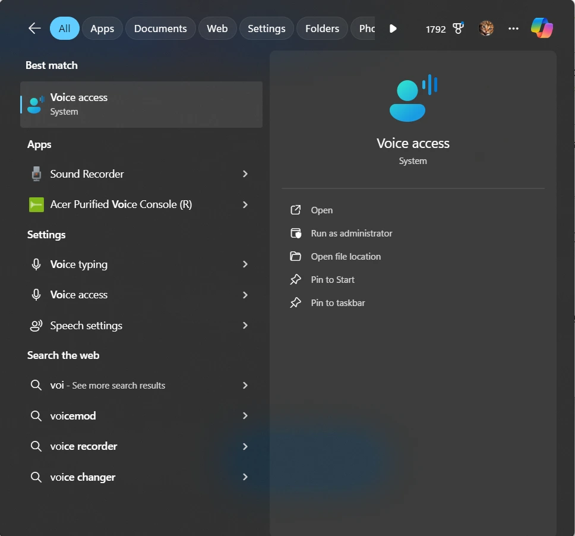Choose Run as administrator
Screen dimensions: 575x536
413,234
